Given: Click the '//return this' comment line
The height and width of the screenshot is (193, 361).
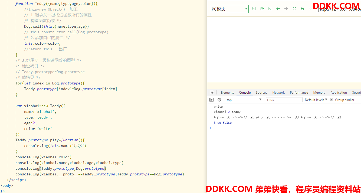Looking at the screenshot, I should [x=45, y=49].
